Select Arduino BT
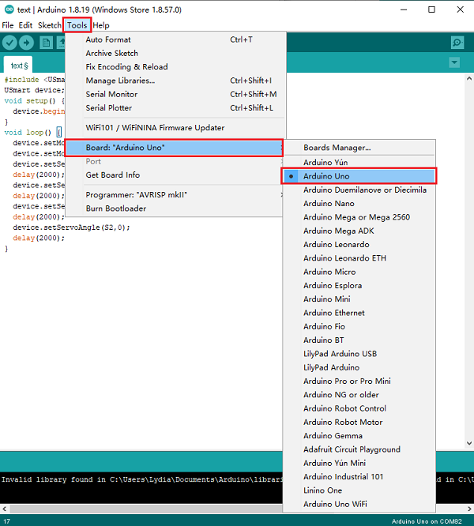The height and width of the screenshot is (526, 474). (359, 340)
